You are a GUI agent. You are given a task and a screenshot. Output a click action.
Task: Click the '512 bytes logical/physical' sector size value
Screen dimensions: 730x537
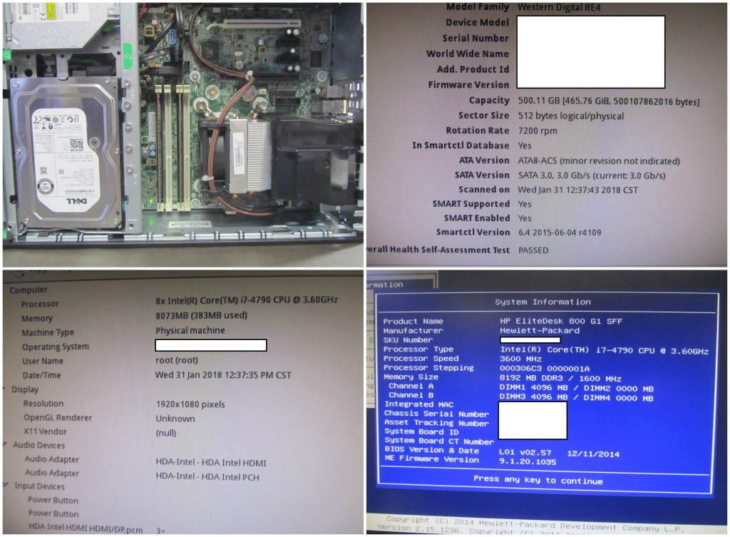[x=571, y=116]
